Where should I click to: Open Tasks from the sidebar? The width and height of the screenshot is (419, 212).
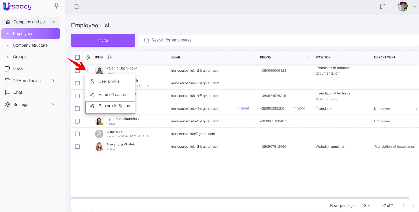(x=18, y=68)
